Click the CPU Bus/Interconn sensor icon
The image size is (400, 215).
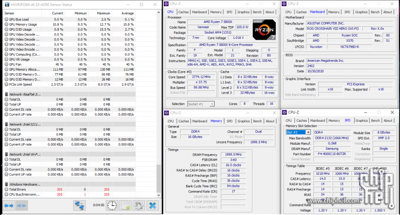click(7, 194)
